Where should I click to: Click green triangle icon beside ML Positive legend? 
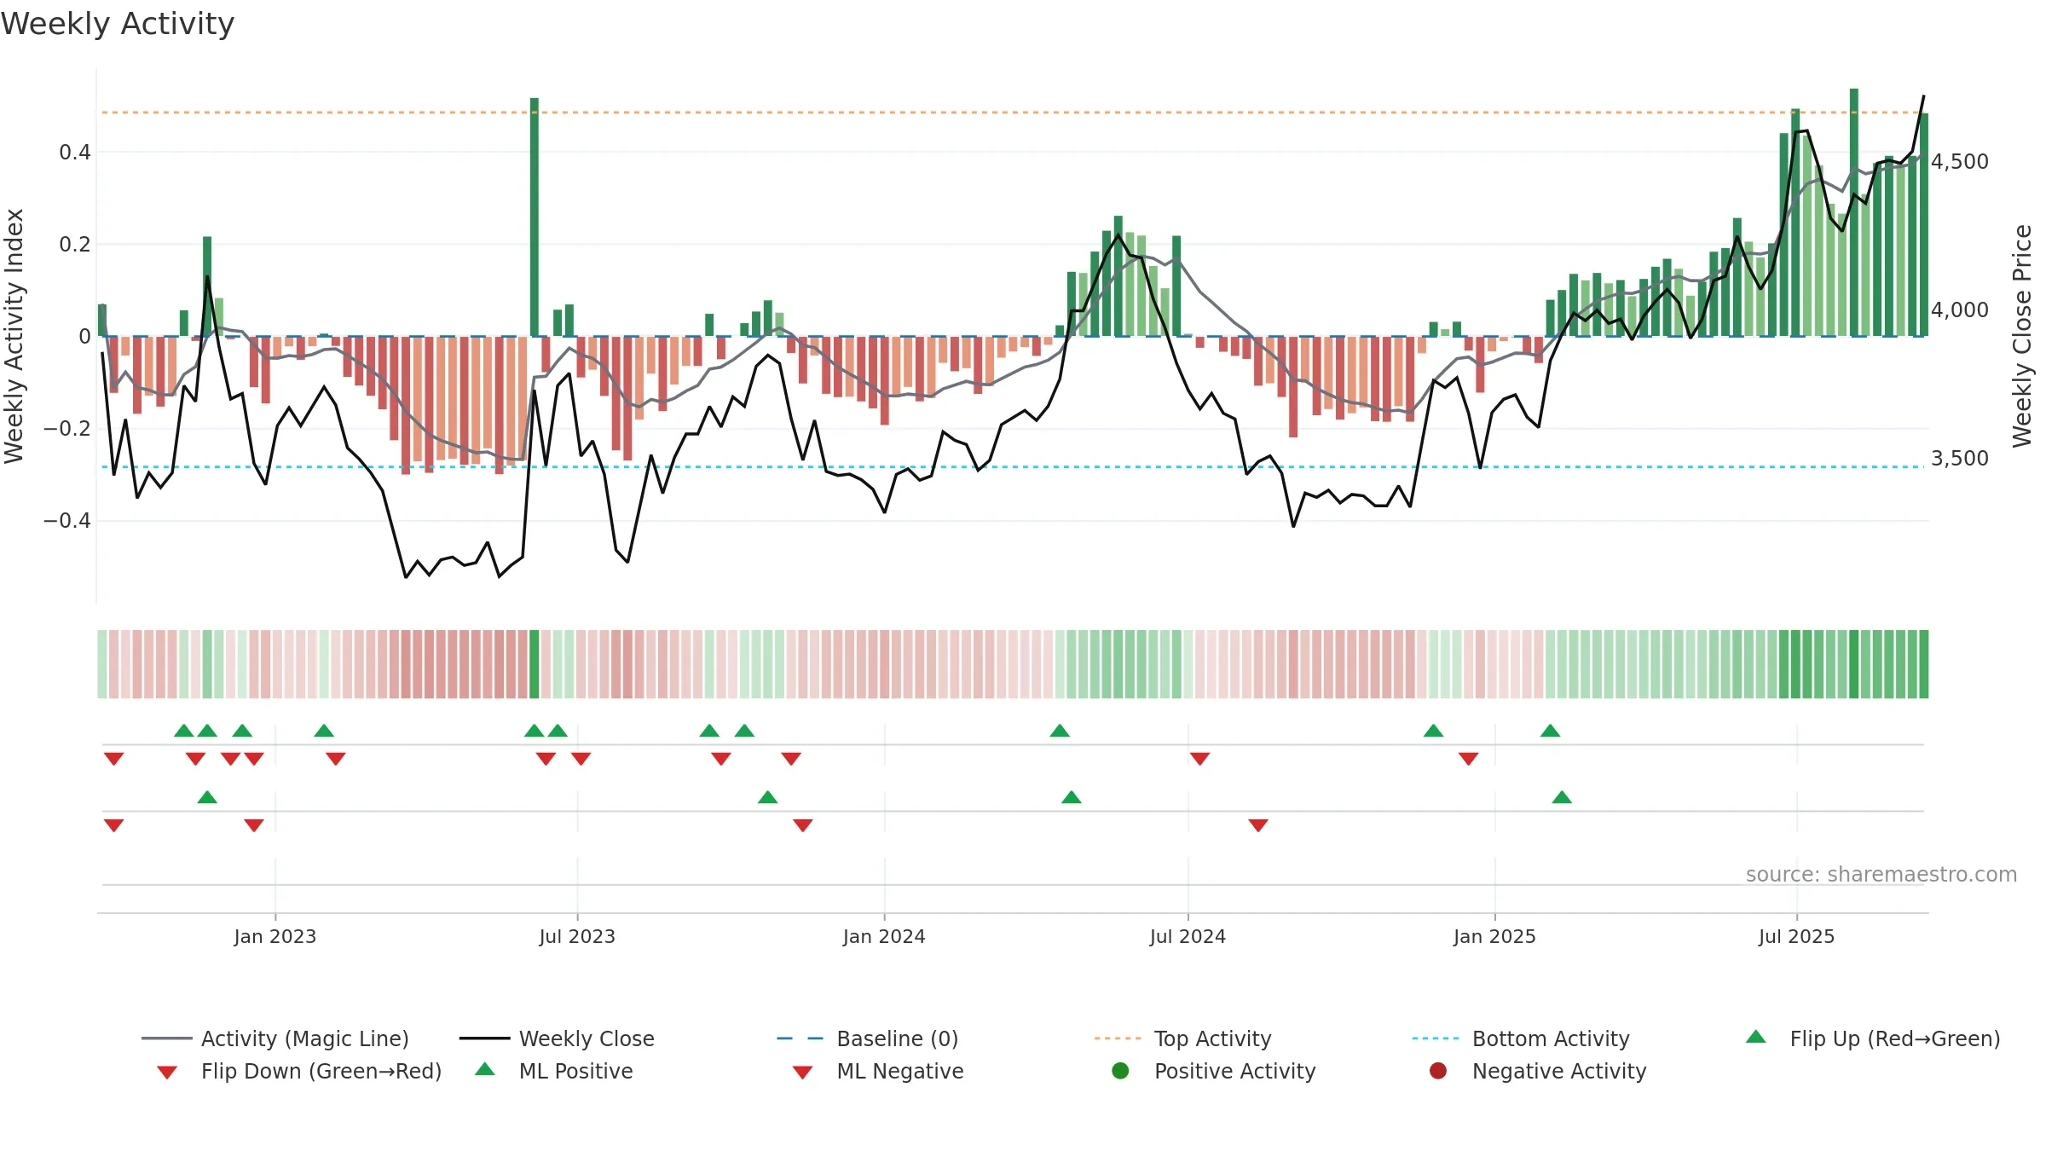pos(485,1069)
